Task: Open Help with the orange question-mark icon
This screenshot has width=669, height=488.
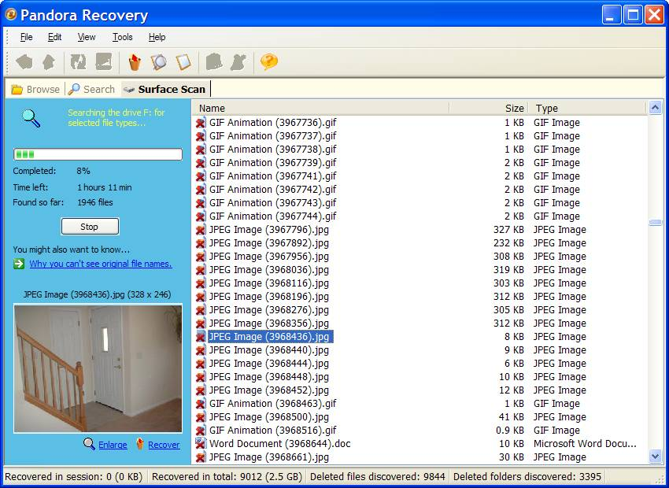Action: click(x=269, y=62)
